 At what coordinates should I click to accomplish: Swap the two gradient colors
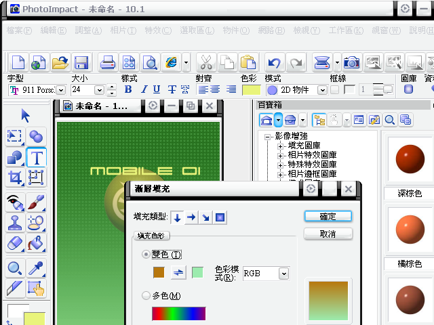[178, 273]
